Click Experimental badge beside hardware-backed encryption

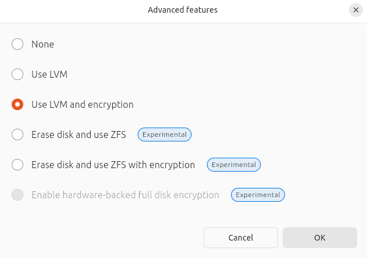point(258,195)
